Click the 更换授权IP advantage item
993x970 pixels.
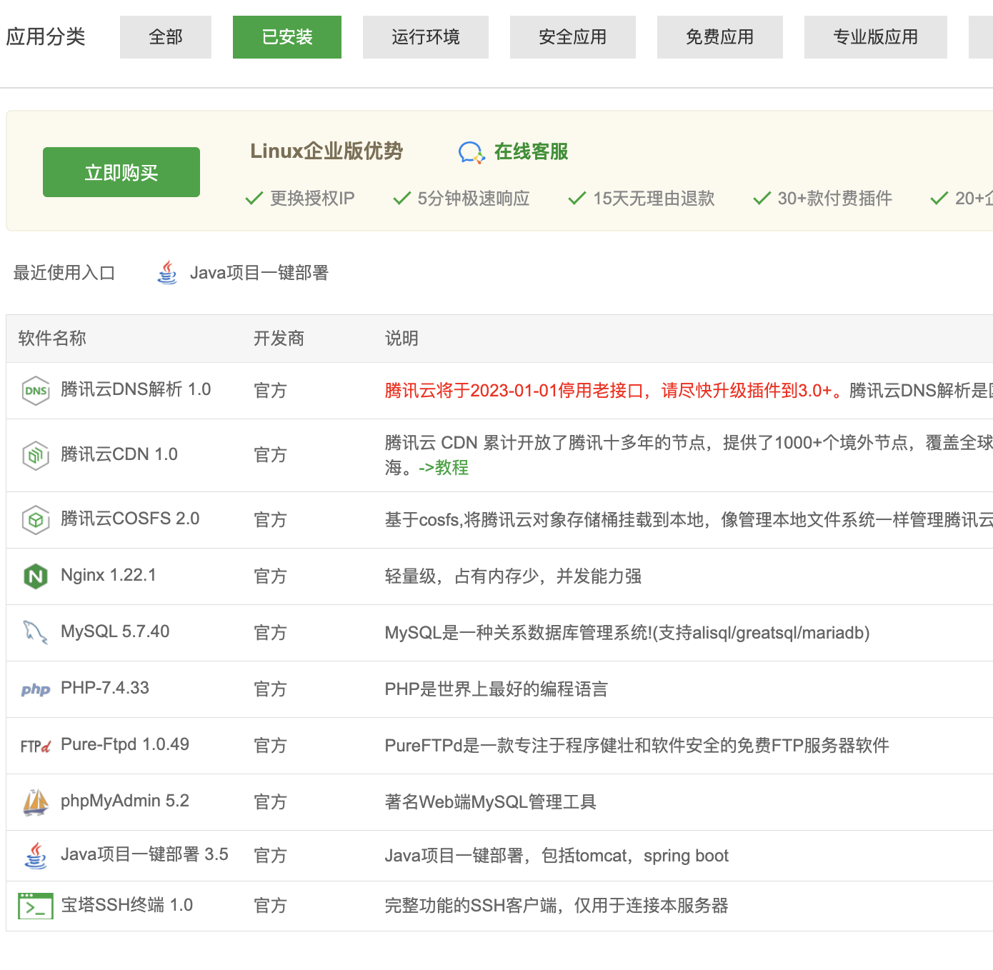(300, 199)
